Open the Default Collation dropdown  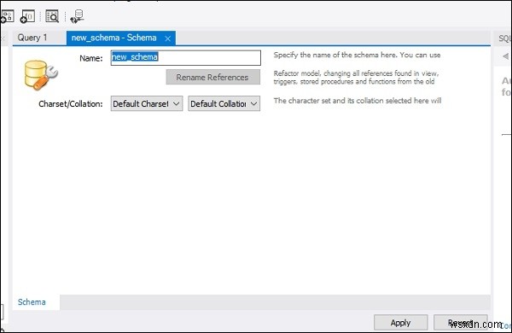[x=224, y=103]
